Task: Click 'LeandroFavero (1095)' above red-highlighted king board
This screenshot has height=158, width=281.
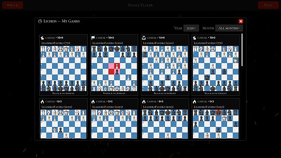Action: click(209, 107)
